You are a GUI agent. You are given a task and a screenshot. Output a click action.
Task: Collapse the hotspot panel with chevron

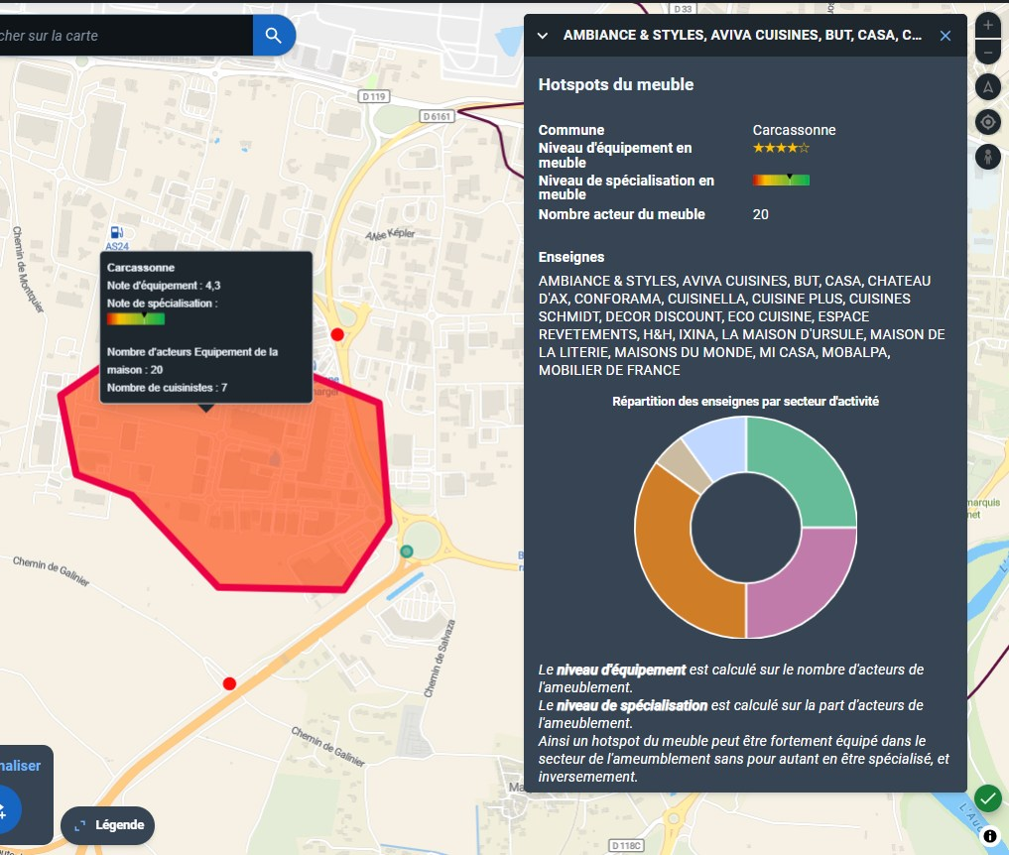543,36
